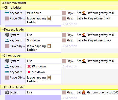Viewport: 118px width, 100px height.
Task: Click the Keyboard icon beside 'W is down' in Climb ladder
Action: point(7,13)
